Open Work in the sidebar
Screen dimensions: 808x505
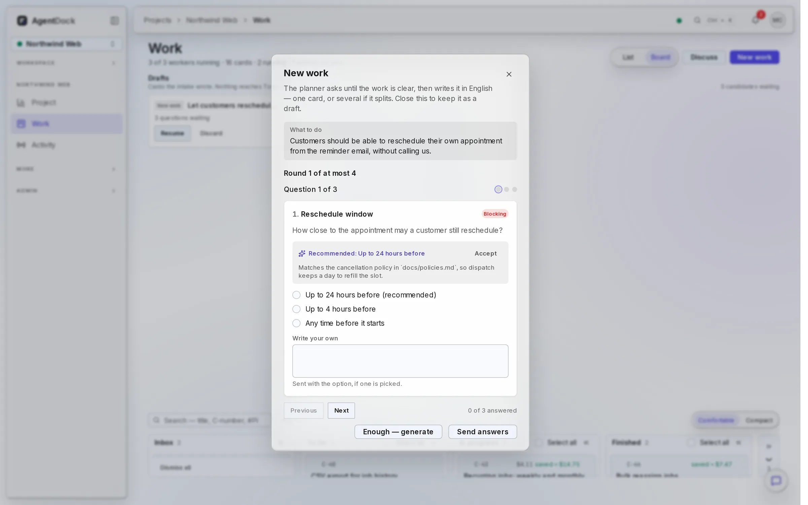click(67, 124)
